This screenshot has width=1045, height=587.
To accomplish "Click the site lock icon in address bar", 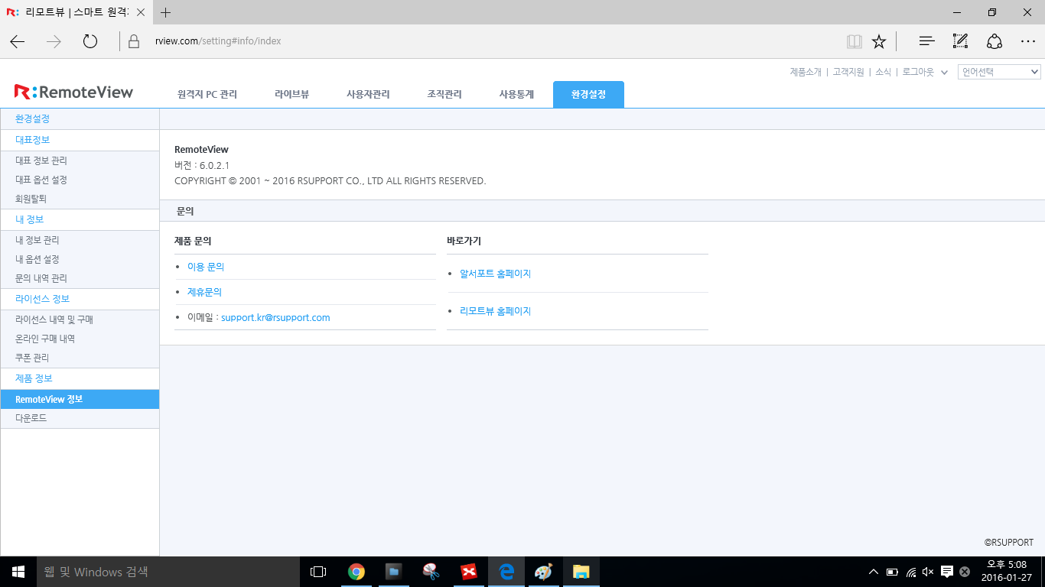I will (x=134, y=41).
